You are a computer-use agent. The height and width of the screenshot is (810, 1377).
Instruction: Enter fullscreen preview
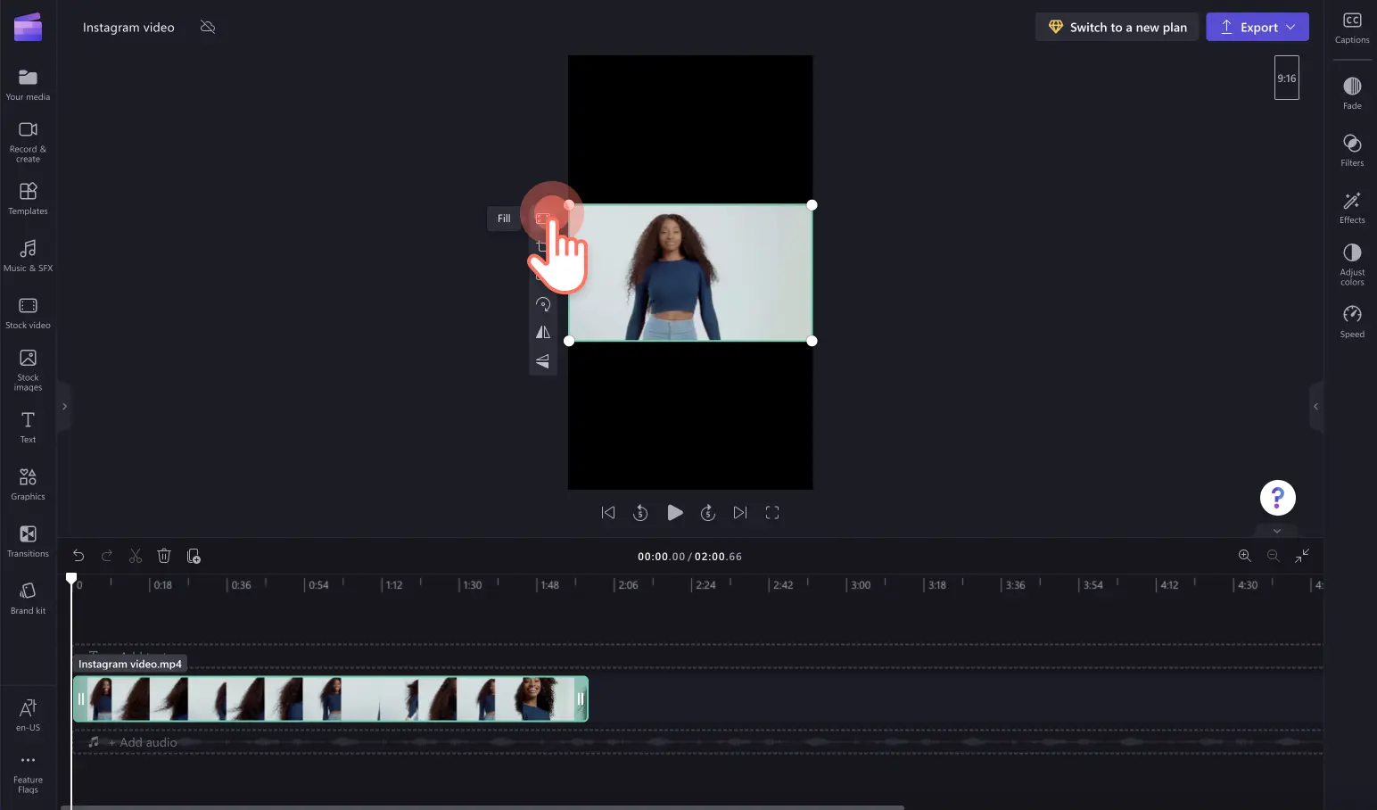tap(772, 512)
